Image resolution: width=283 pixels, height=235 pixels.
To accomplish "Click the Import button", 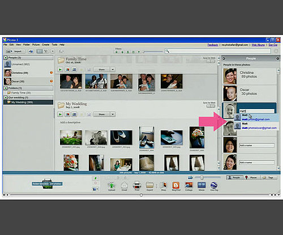I will pyautogui.click(x=16, y=51).
